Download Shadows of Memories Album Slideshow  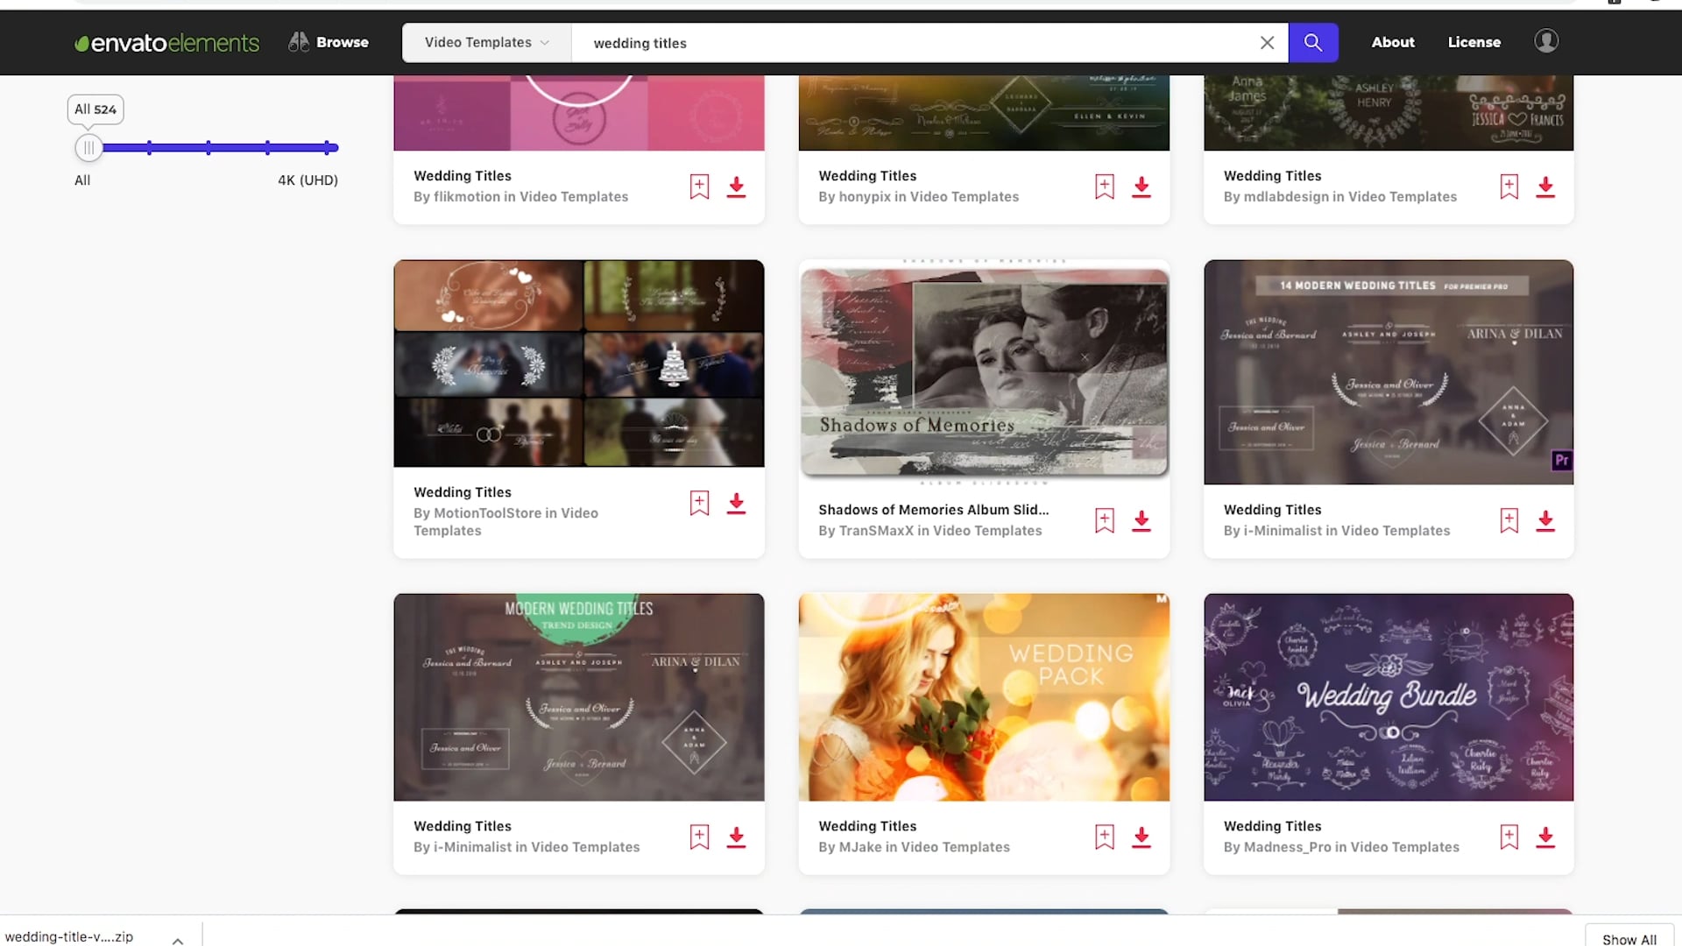tap(1141, 520)
